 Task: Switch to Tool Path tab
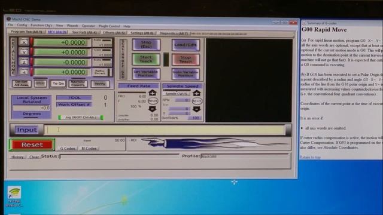point(84,32)
